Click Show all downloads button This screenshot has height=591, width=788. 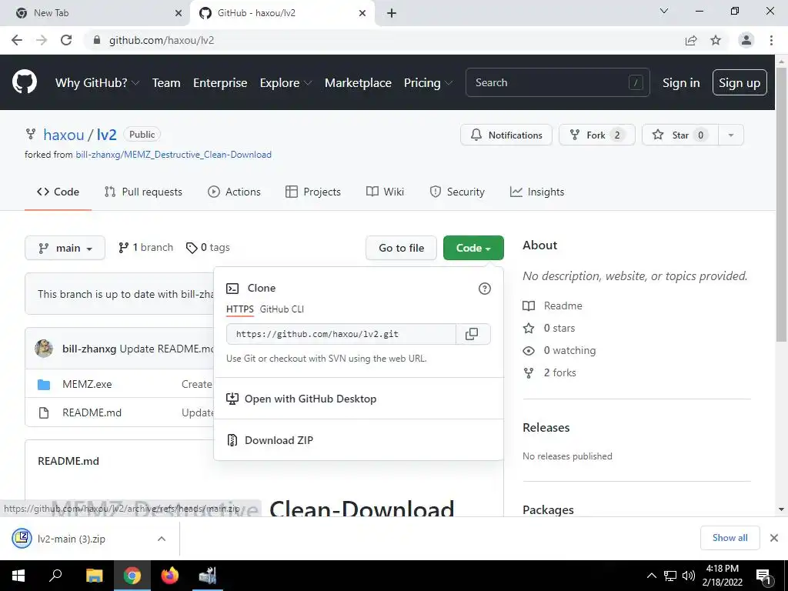click(x=730, y=538)
